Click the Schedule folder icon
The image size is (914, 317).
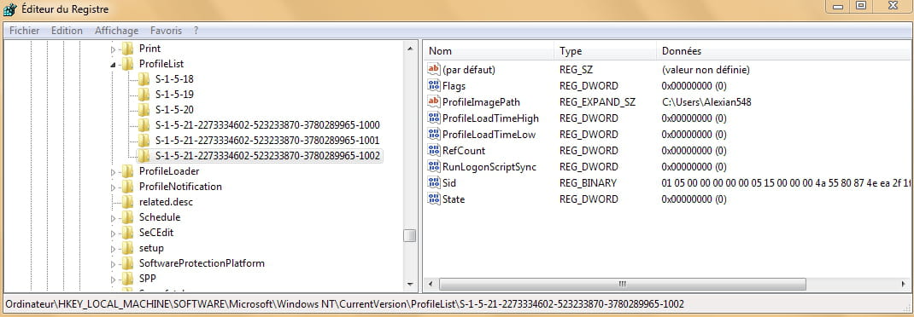point(127,217)
